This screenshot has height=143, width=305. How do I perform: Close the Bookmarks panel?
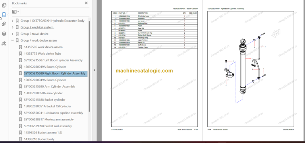coord(86,3)
